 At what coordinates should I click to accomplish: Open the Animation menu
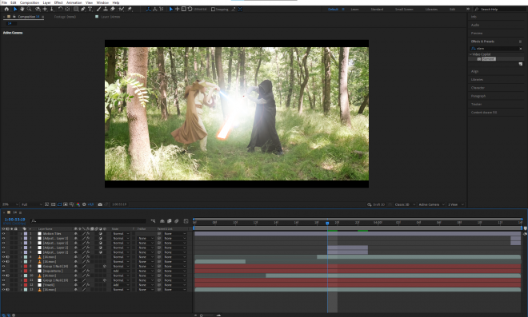pyautogui.click(x=74, y=2)
